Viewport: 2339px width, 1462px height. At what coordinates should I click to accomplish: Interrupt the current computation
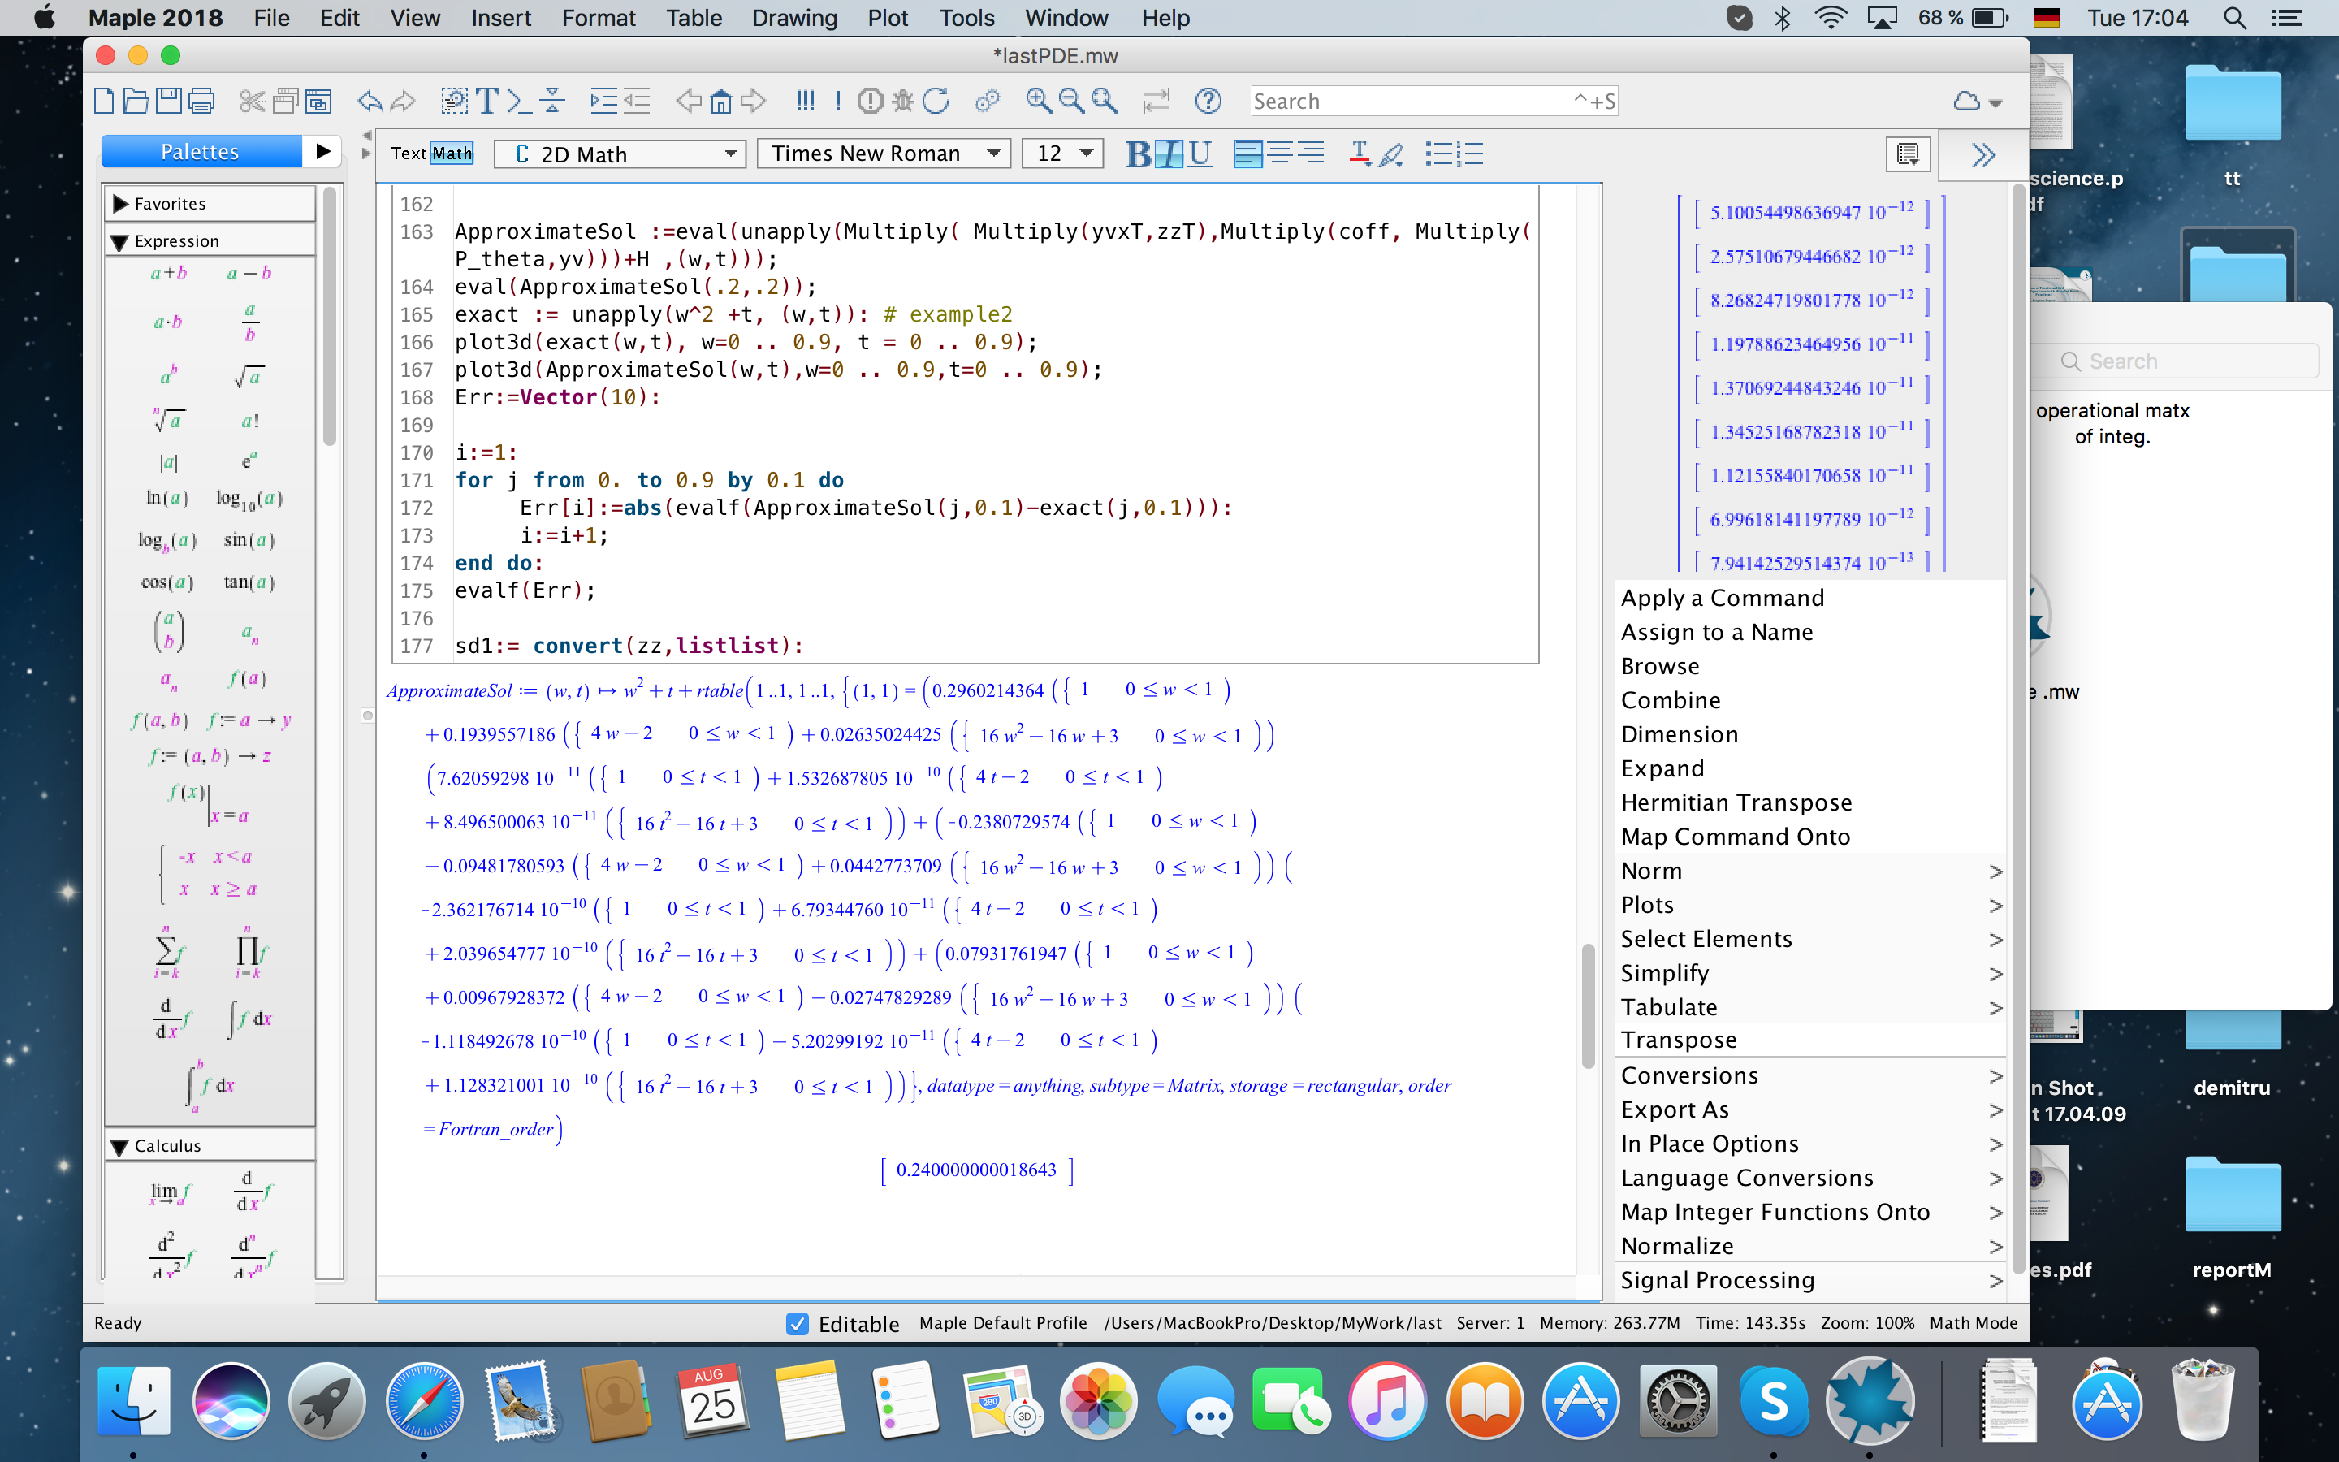click(x=870, y=101)
